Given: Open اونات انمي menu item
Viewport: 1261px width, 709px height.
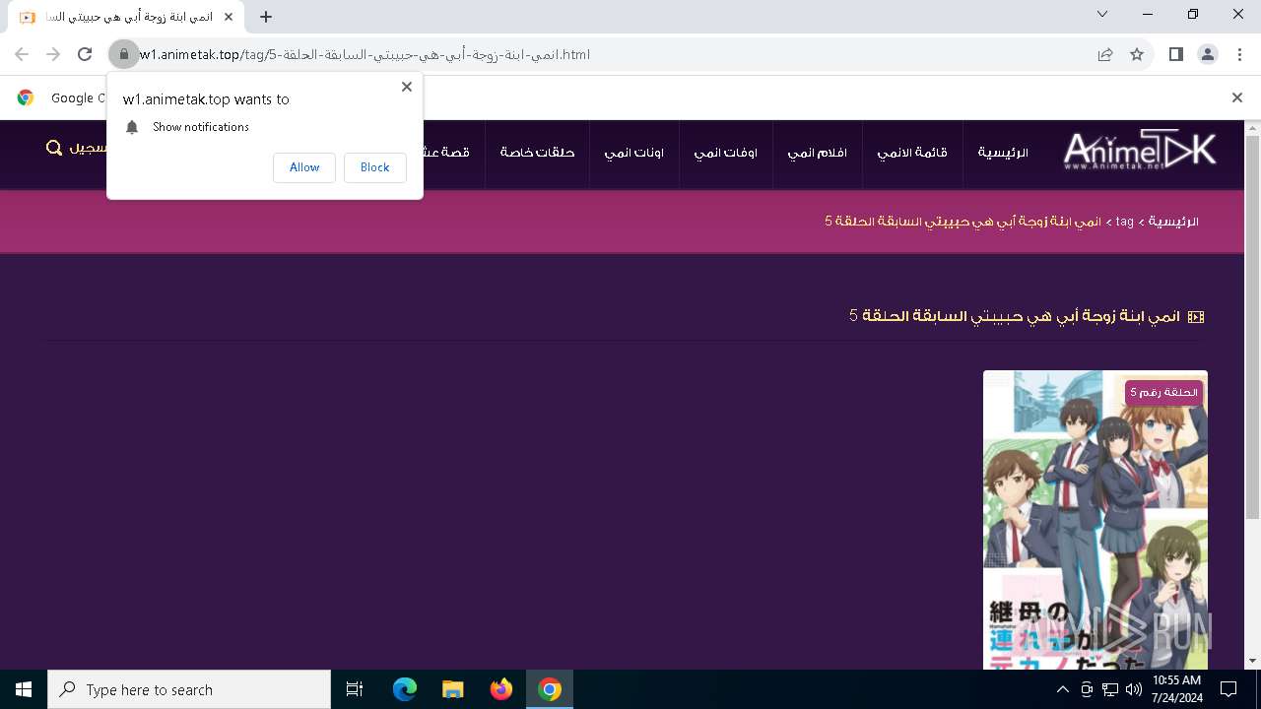Looking at the screenshot, I should tap(634, 153).
